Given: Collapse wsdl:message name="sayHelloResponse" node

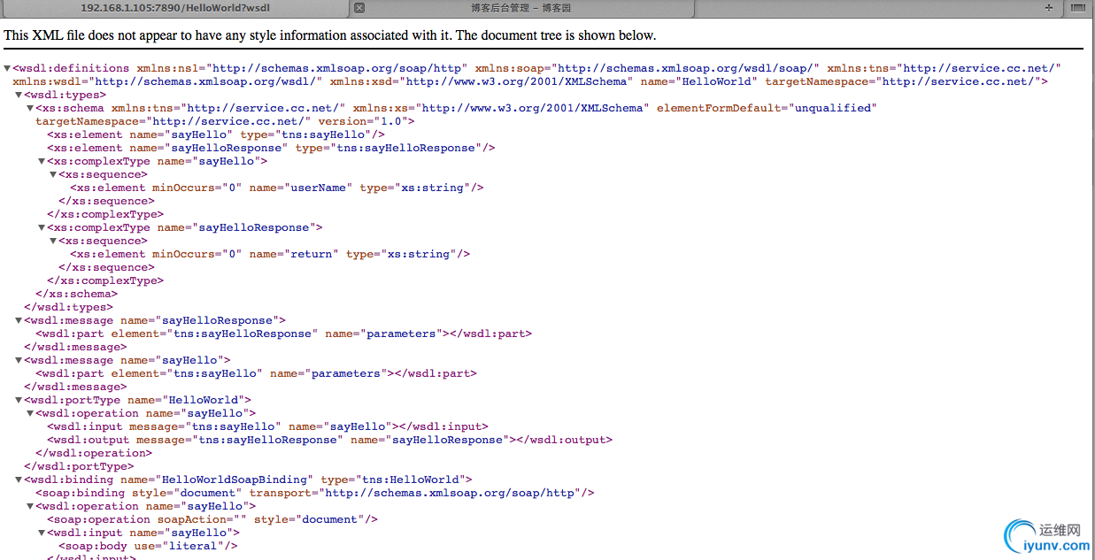Looking at the screenshot, I should click(x=19, y=320).
